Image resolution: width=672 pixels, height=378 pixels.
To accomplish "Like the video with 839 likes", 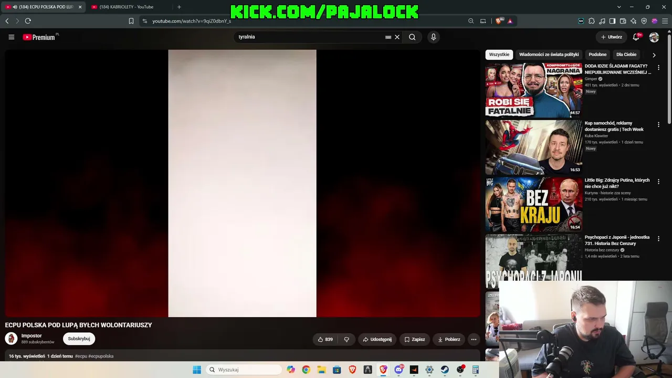I will point(325,339).
